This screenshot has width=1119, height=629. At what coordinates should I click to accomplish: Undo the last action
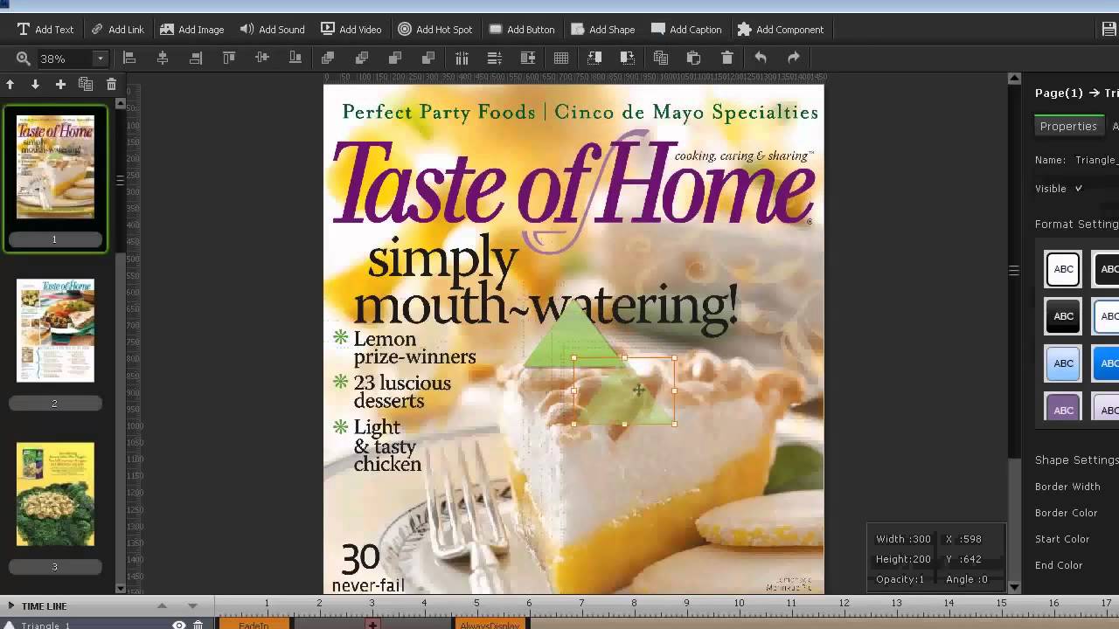click(x=761, y=58)
